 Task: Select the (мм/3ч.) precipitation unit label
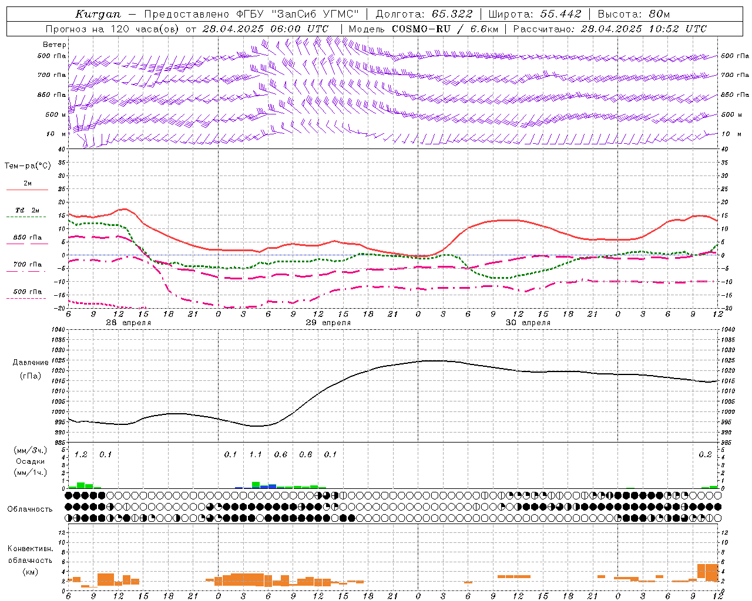pos(30,450)
